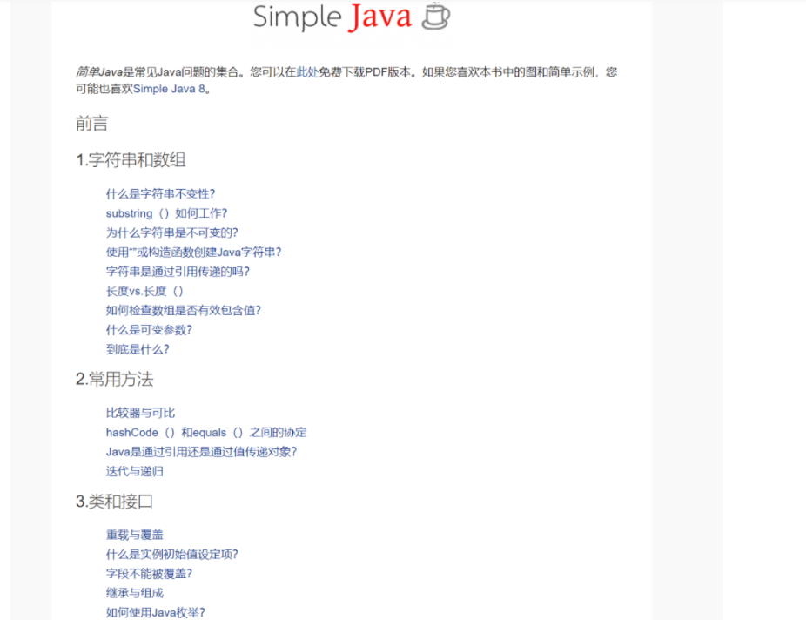Open 使用""或构造函数创建Java字符串? link

point(194,253)
